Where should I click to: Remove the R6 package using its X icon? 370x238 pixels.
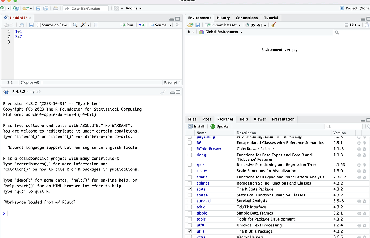coord(364,143)
